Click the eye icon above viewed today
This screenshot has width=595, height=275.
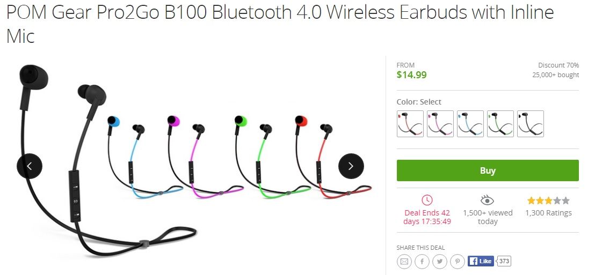pos(487,200)
